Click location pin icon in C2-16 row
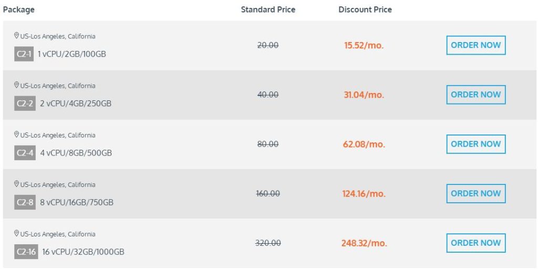Image resolution: width=538 pixels, height=269 pixels. (x=16, y=233)
